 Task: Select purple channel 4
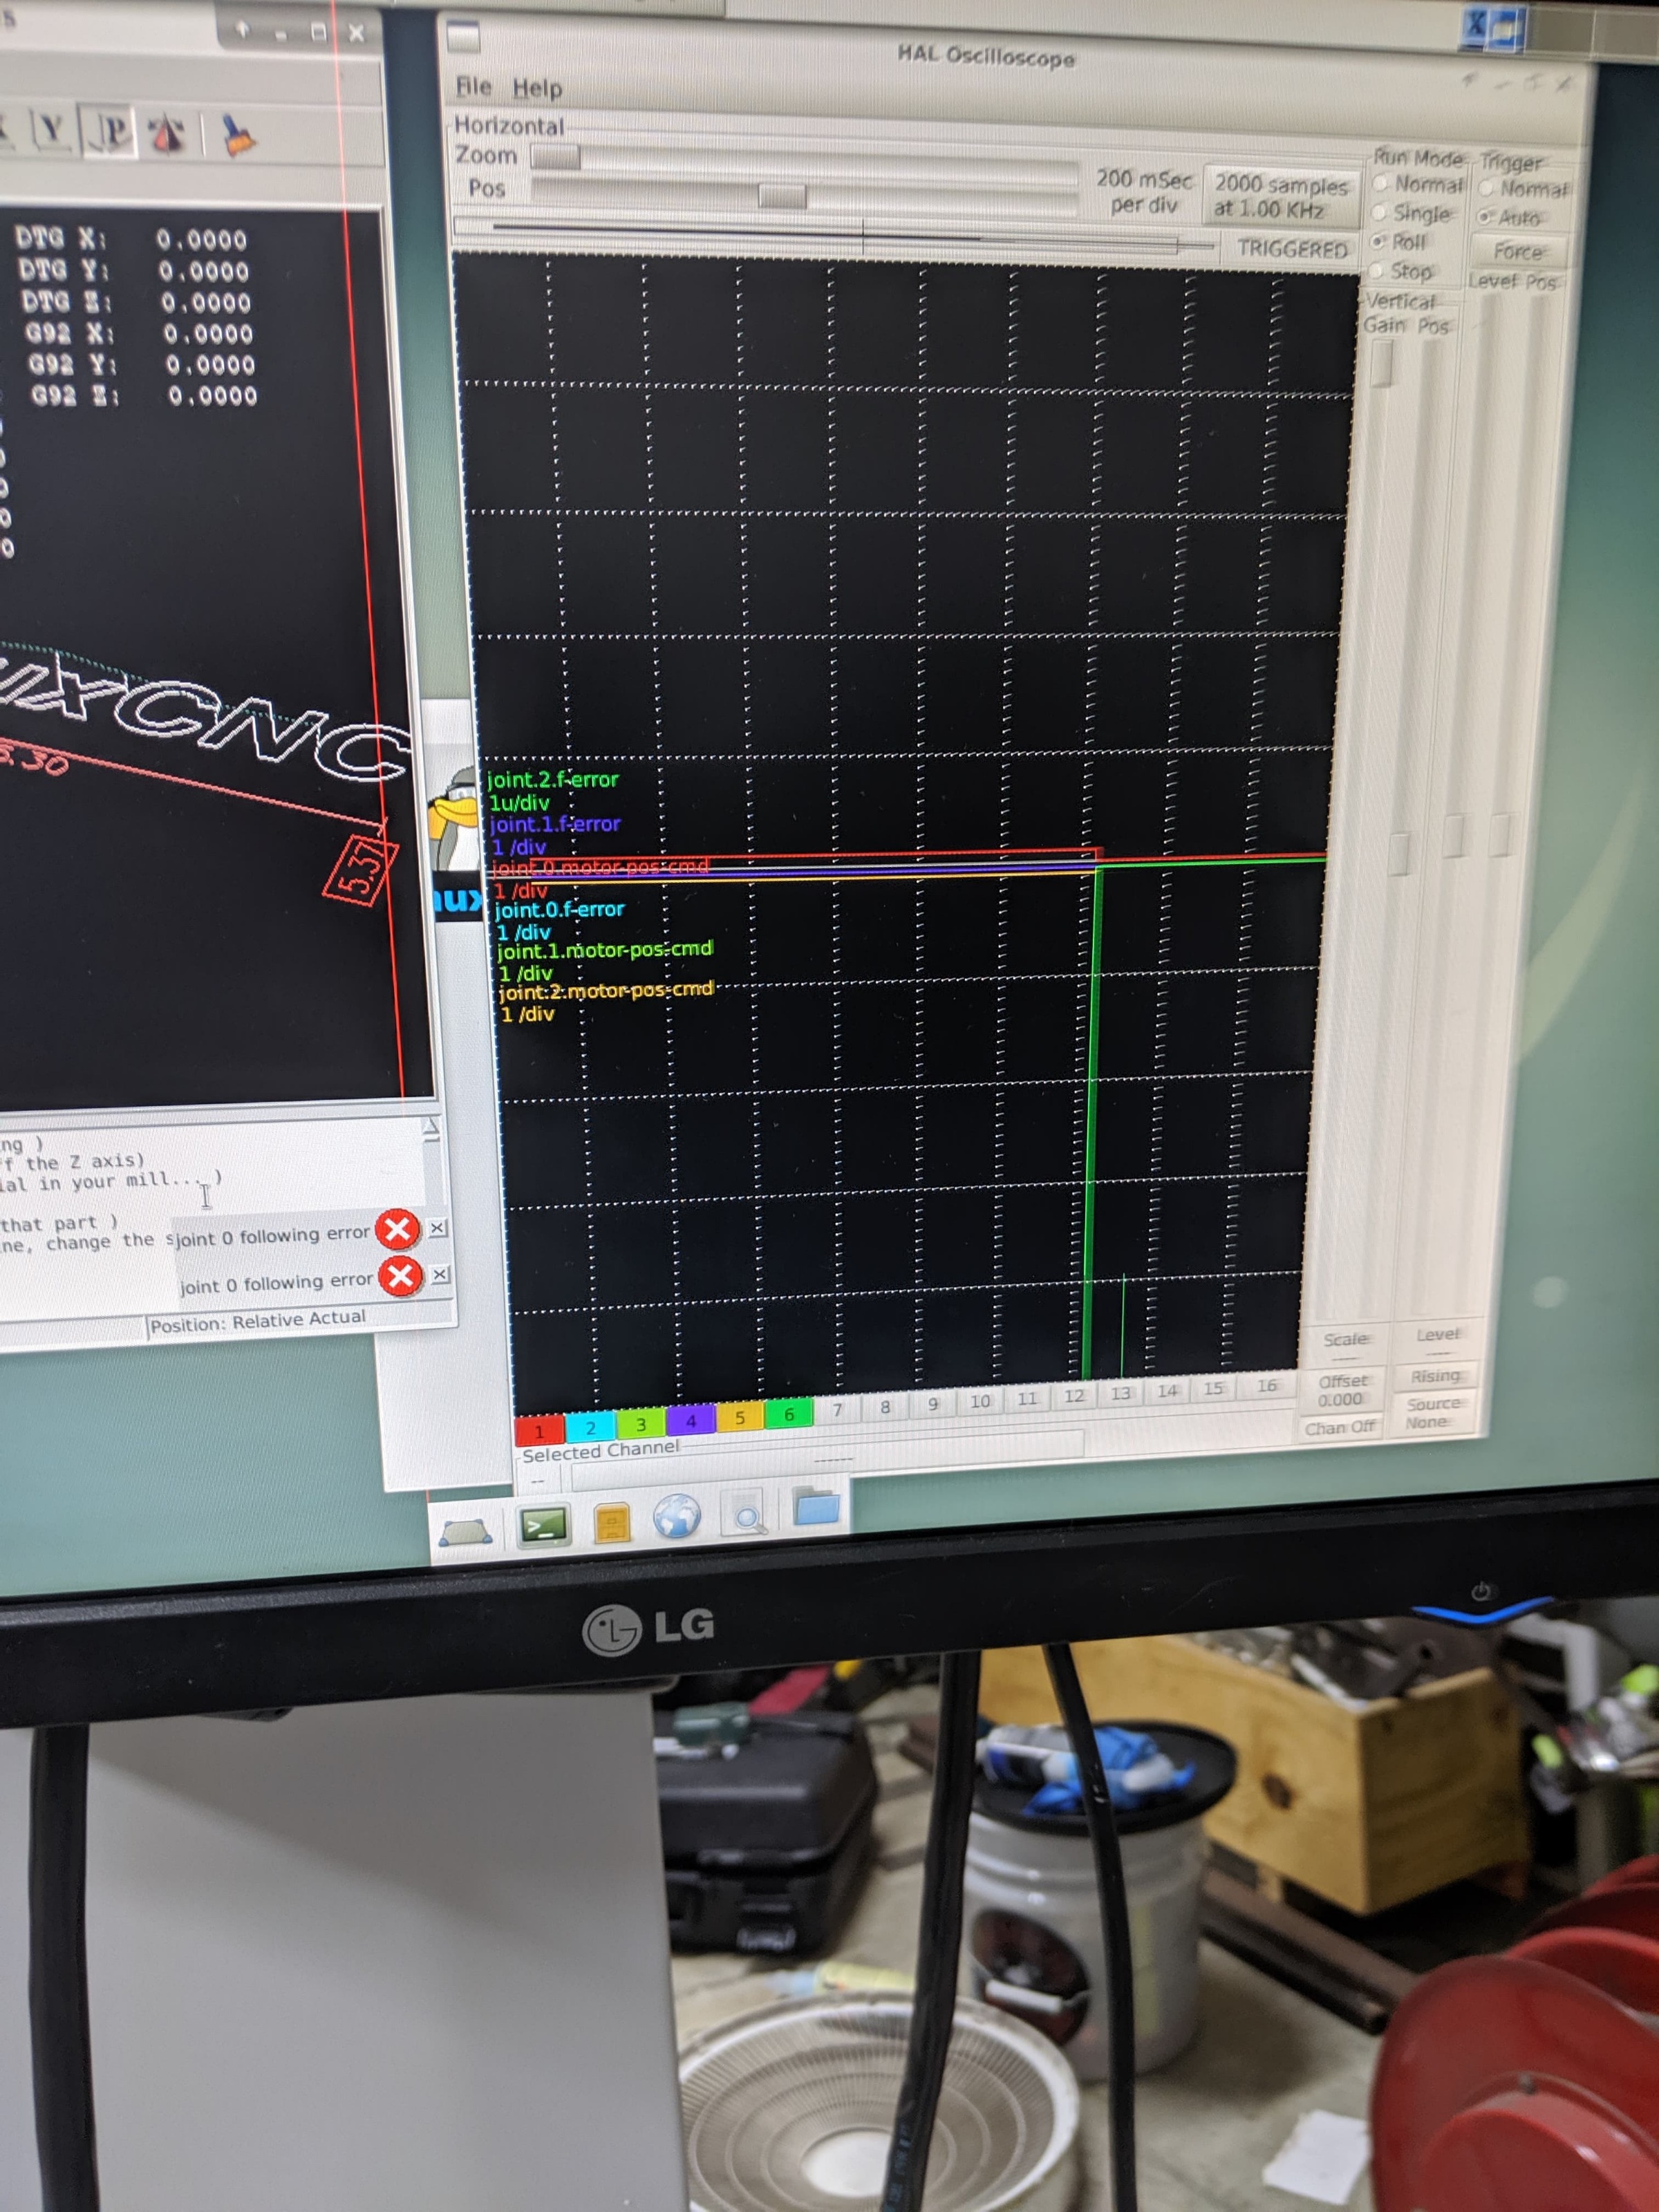690,1420
